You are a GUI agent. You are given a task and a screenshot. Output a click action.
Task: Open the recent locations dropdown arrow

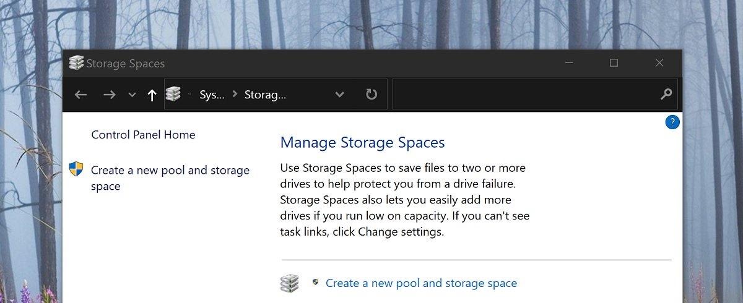coord(131,95)
